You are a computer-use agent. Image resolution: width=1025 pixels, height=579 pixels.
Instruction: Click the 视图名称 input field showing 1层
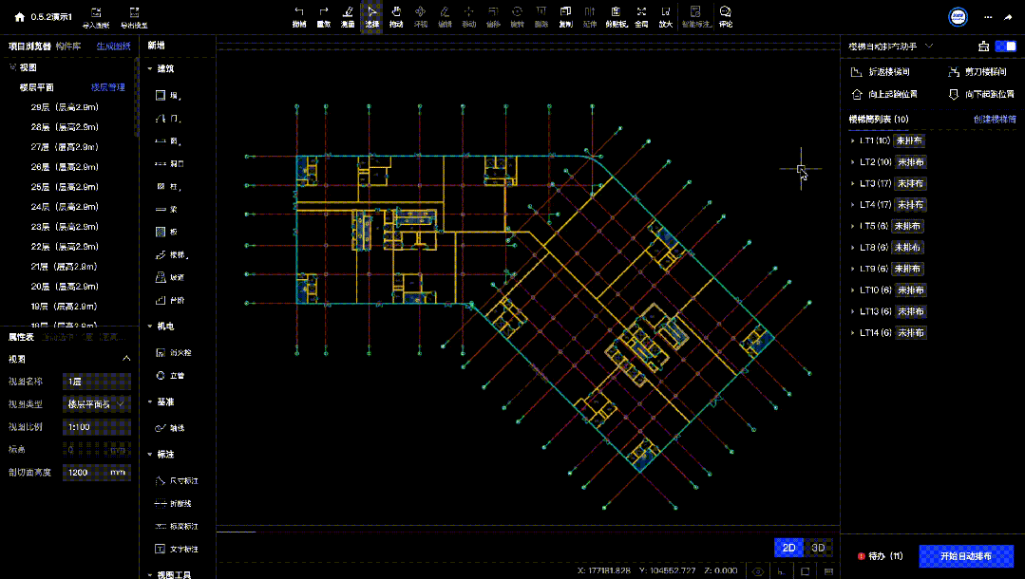click(97, 382)
